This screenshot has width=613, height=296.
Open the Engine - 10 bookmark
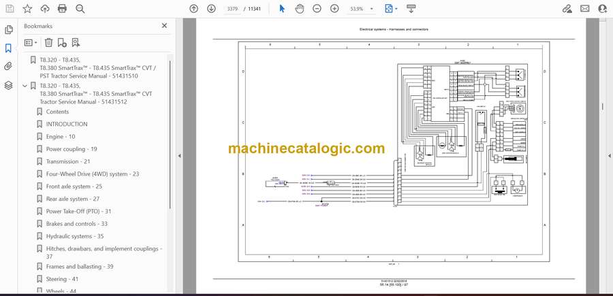coord(61,137)
